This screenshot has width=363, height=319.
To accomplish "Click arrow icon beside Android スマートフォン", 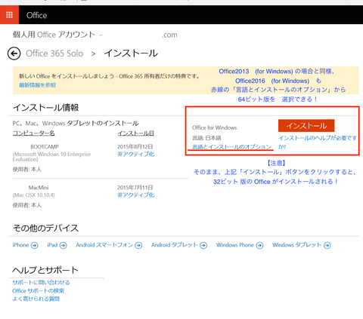I will [x=138, y=245].
